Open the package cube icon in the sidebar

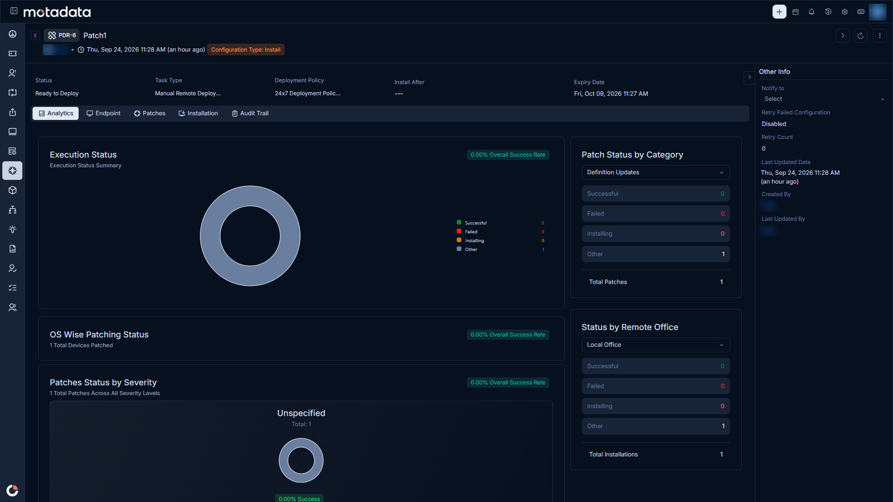(13, 190)
